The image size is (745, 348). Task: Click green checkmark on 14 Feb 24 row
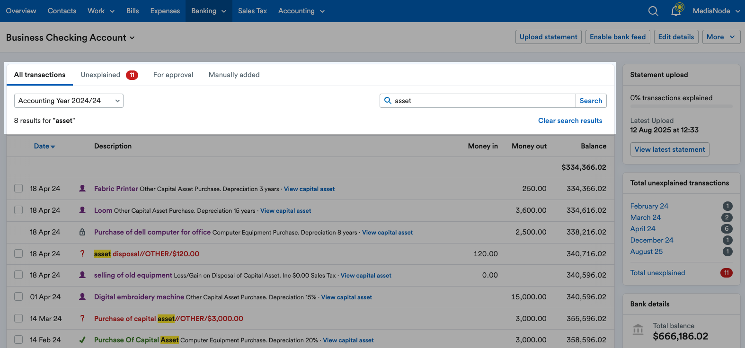point(82,339)
